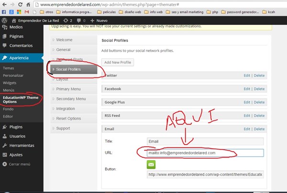Delete the Email profile
287x193 pixels.
click(x=259, y=129)
